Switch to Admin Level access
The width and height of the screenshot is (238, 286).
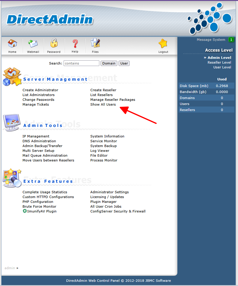pos(219,58)
